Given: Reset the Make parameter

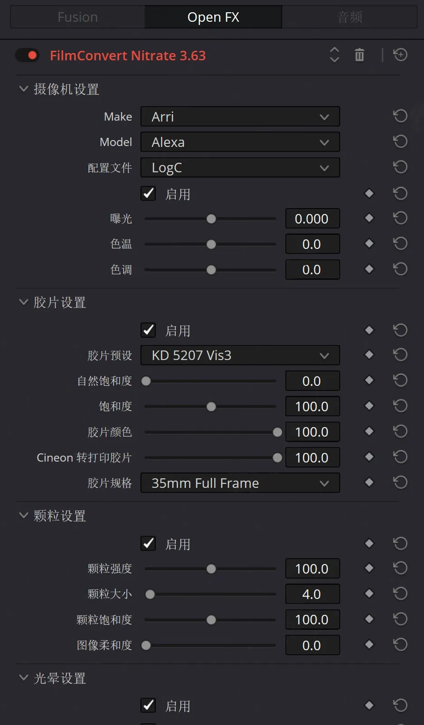Looking at the screenshot, I should coord(400,117).
